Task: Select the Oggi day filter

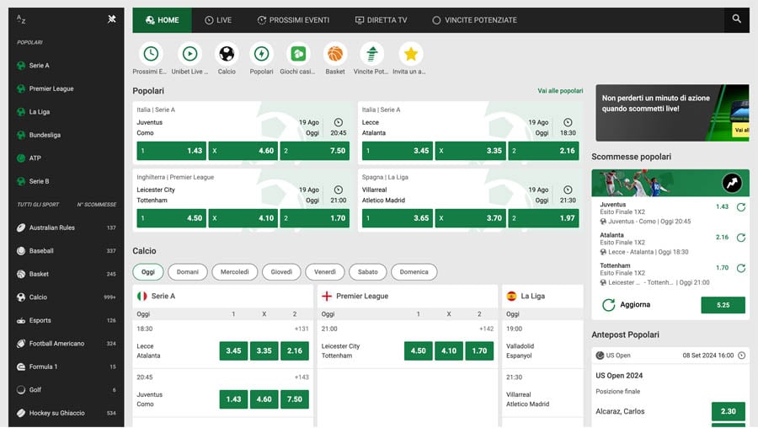Action: pos(148,272)
